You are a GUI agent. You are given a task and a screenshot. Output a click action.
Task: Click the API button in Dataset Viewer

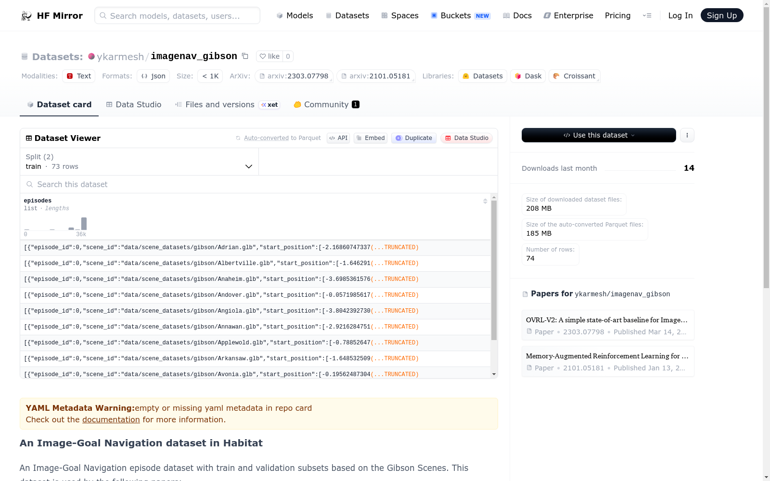click(x=338, y=138)
